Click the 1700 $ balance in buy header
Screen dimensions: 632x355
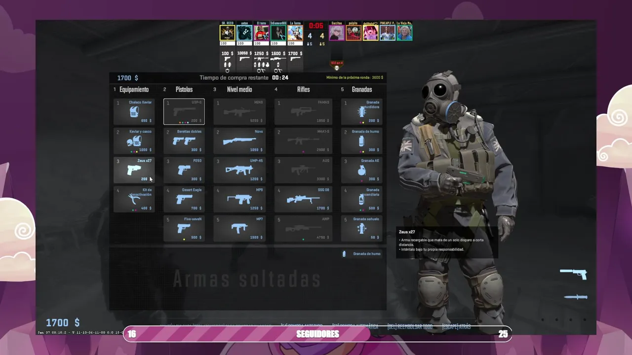pos(127,78)
